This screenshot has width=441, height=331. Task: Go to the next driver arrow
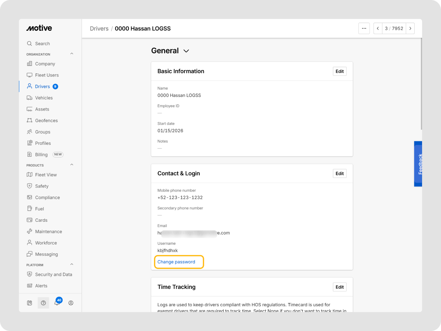pos(410,28)
